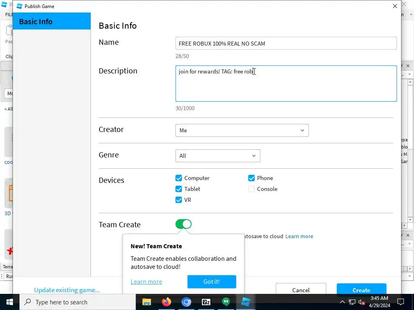Open Learn more link in Team Create tooltip

click(x=146, y=281)
